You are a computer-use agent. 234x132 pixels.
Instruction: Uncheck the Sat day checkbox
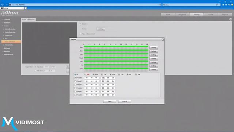point(136,74)
